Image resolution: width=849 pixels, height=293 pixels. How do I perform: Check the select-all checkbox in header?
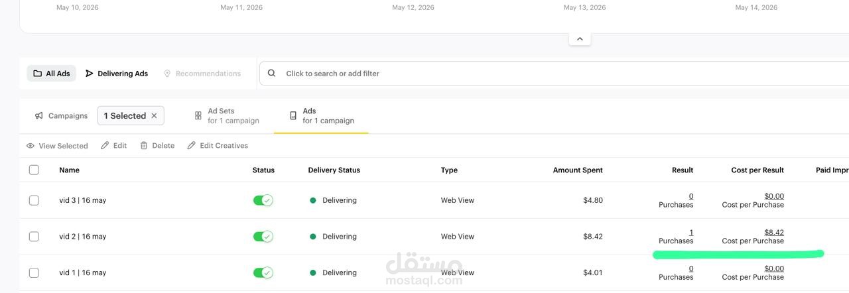34,170
